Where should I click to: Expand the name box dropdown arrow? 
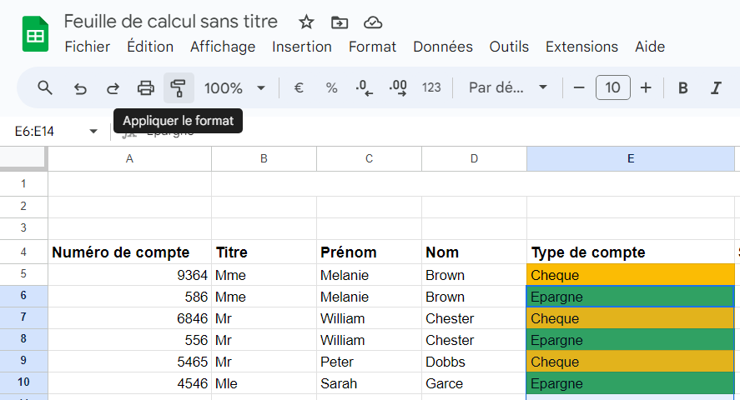93,132
